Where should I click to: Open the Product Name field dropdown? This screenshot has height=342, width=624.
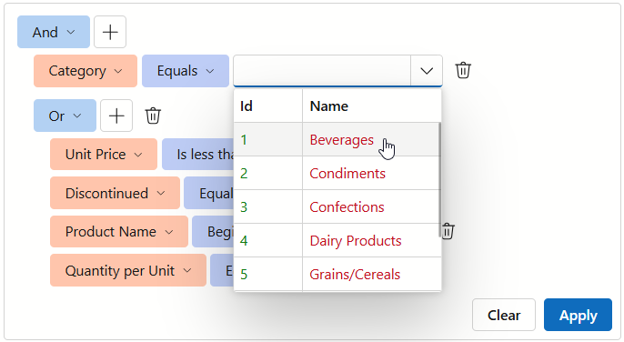point(119,232)
